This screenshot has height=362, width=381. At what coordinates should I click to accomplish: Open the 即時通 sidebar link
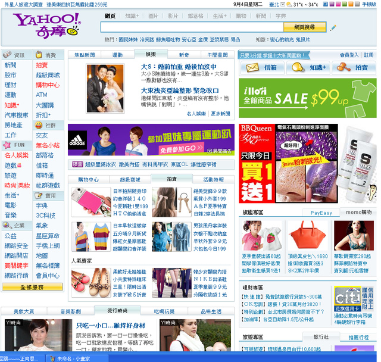pos(45,176)
